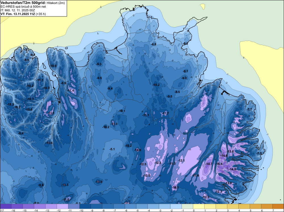
Task: Click the -5.1 temperature value on the map
Action: click(112, 149)
